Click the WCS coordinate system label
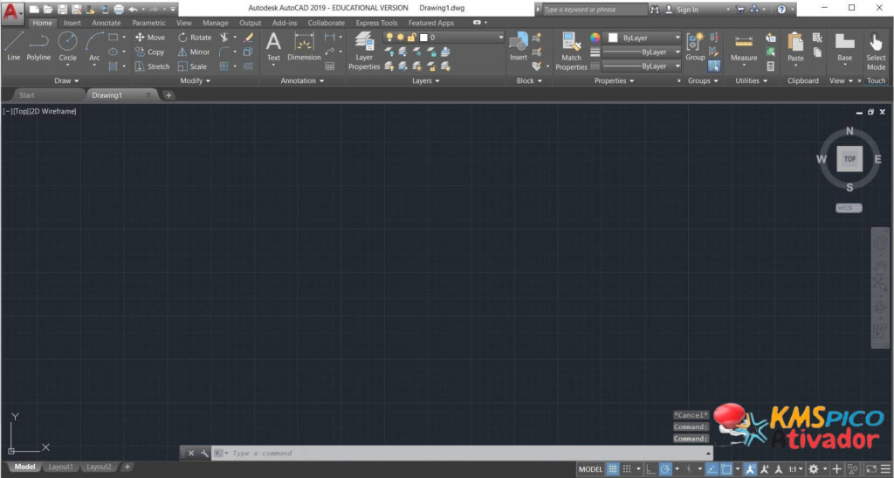Viewport: 894px width, 478px height. click(x=849, y=208)
